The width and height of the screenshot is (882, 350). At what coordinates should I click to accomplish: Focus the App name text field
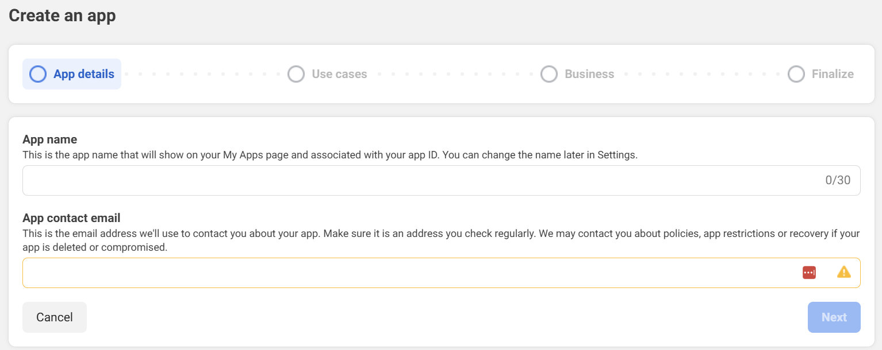point(402,181)
